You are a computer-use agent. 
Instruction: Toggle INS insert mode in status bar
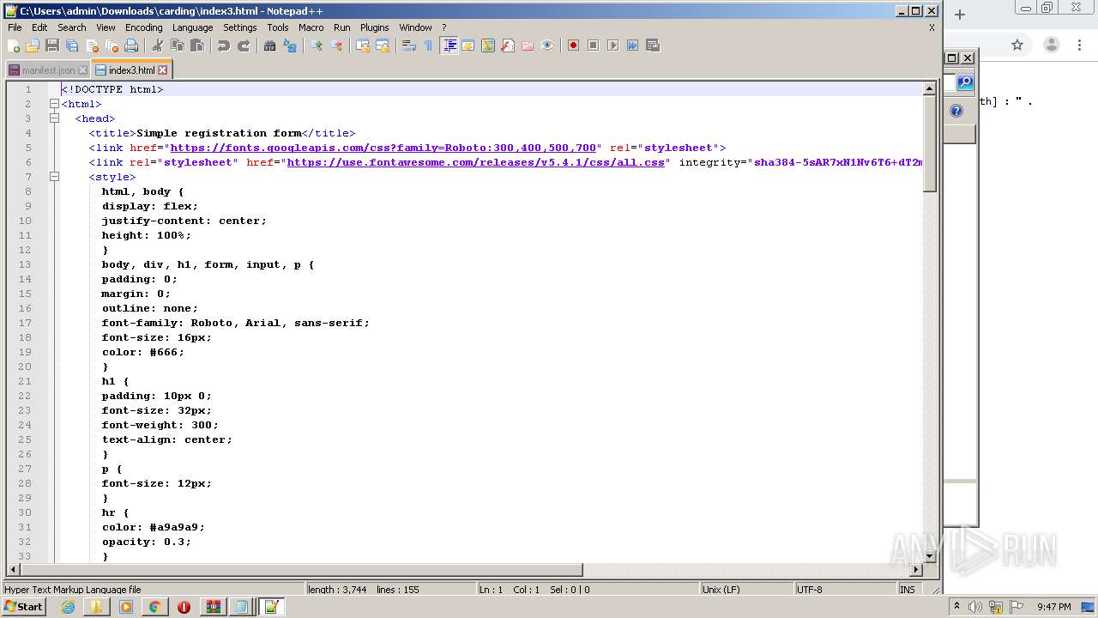907,590
